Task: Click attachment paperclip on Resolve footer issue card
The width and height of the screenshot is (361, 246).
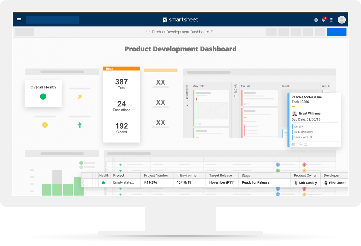Action: click(x=301, y=144)
